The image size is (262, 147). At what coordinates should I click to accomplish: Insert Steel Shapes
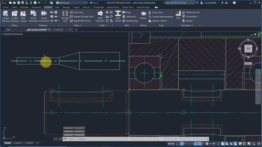click(118, 16)
